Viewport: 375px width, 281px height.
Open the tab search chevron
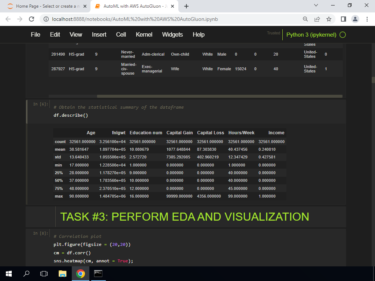[316, 5]
